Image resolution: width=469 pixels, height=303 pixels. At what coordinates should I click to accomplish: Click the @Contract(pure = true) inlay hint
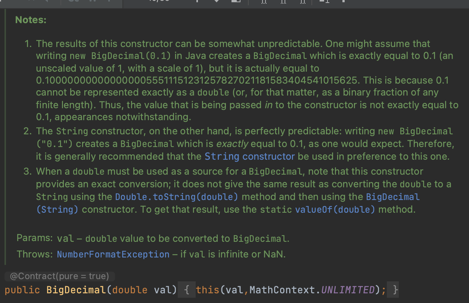pos(59,277)
